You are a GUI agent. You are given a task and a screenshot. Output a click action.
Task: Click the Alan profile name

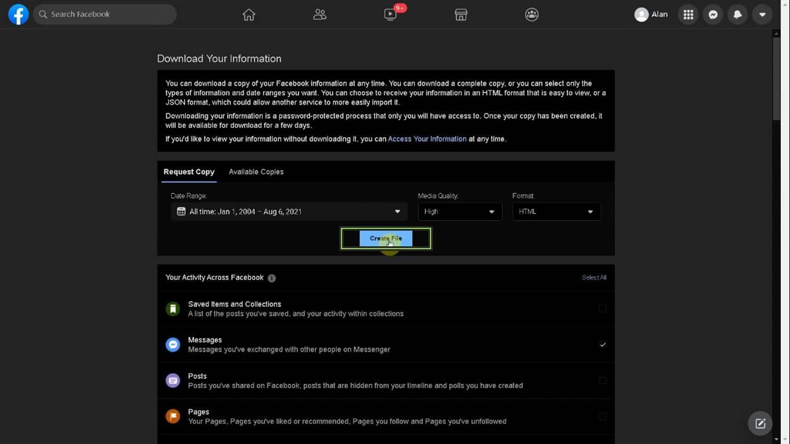659,14
